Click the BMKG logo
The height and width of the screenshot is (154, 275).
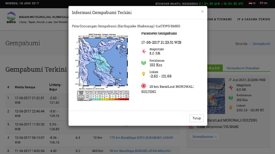click(x=11, y=17)
